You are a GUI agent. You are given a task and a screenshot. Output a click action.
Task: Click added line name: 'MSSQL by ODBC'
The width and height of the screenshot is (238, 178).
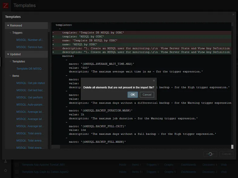point(142,44)
